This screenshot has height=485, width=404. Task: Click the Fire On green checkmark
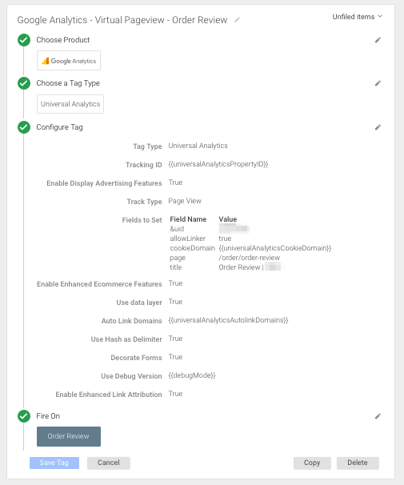point(24,416)
